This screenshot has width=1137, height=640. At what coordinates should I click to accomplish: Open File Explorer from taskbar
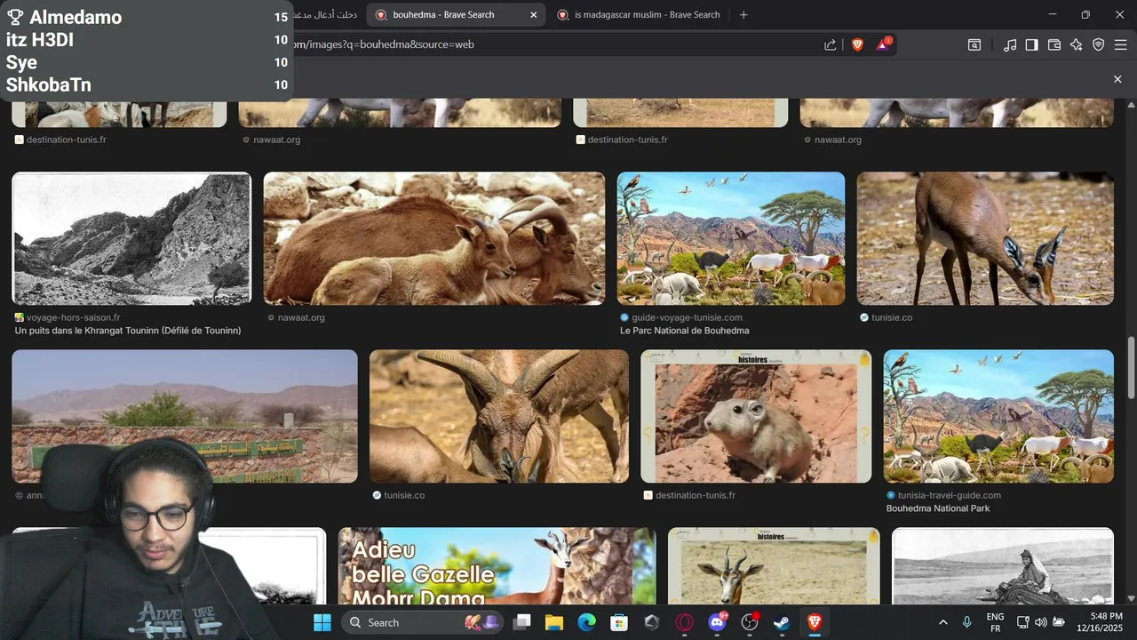pos(554,622)
